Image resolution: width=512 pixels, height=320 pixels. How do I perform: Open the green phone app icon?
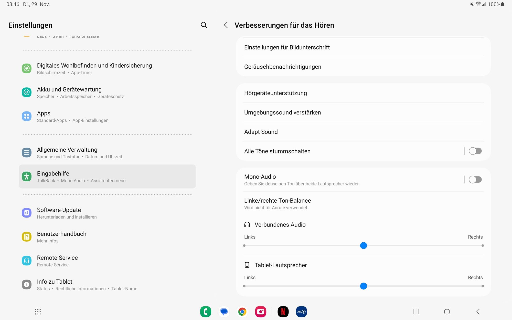[x=206, y=312]
